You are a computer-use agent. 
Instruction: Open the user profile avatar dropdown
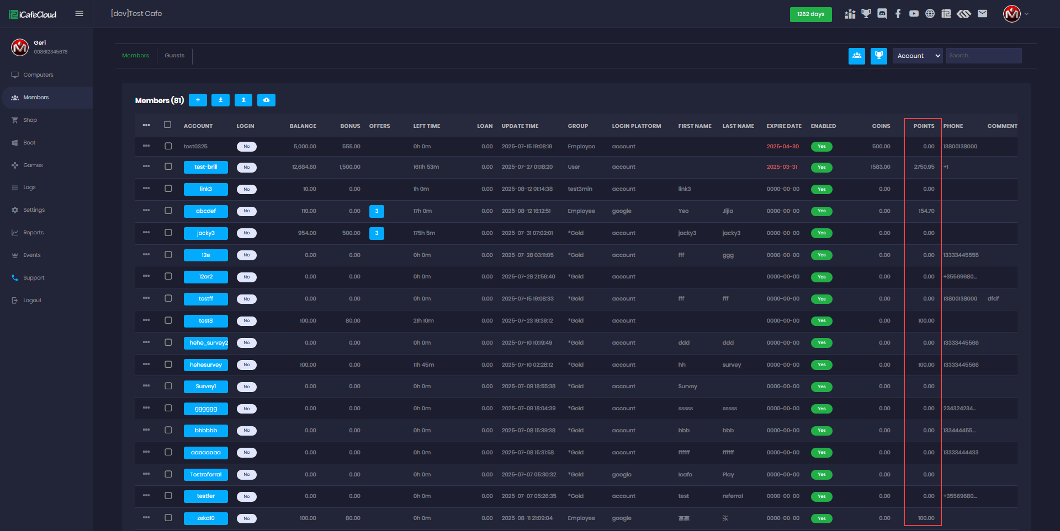(1015, 14)
